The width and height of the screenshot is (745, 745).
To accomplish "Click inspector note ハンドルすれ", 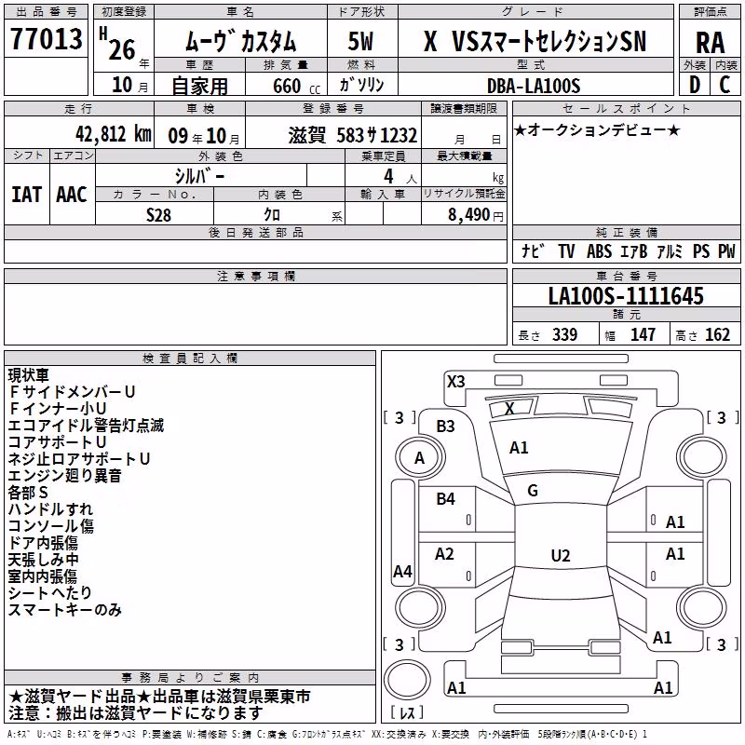I will pos(50,508).
